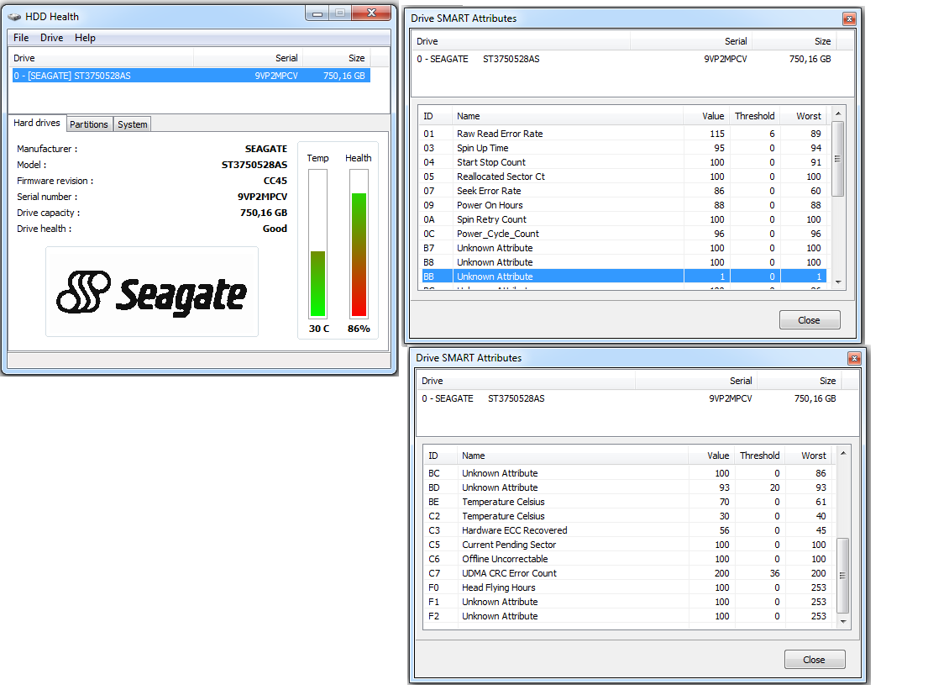The height and width of the screenshot is (690, 949).
Task: Close the upper SMART window with red X
Action: pos(849,18)
